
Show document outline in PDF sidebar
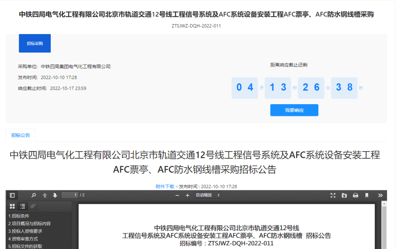22,206
